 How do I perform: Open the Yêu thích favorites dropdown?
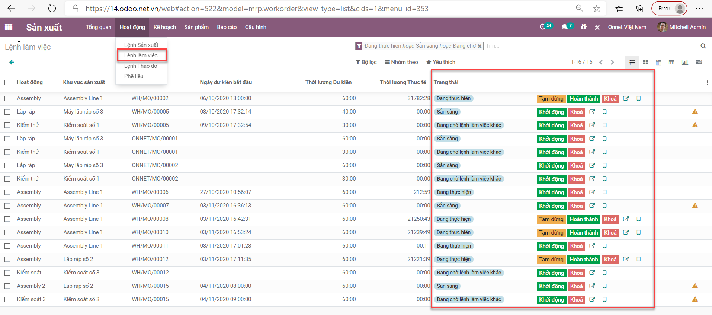point(440,62)
